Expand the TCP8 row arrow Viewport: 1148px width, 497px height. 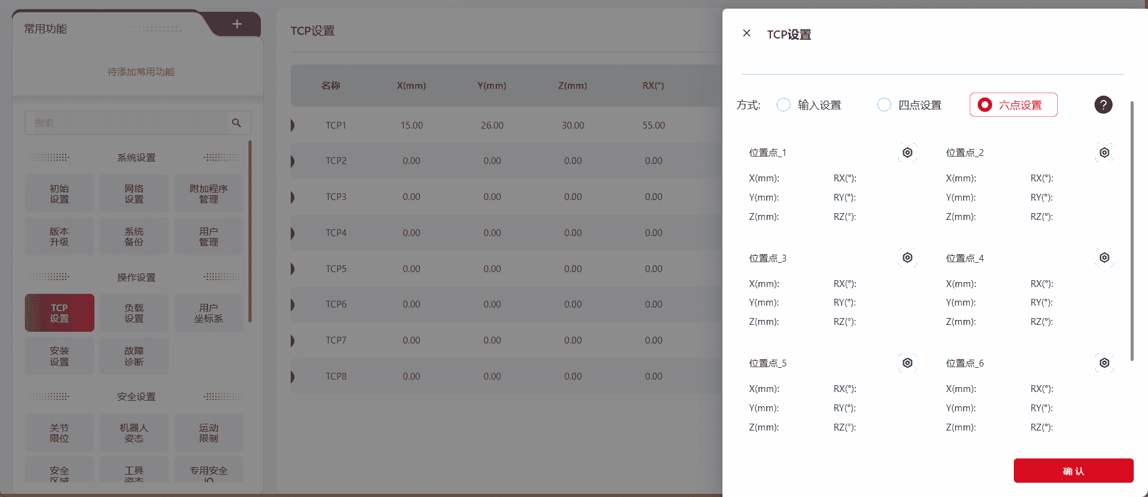[x=293, y=376]
